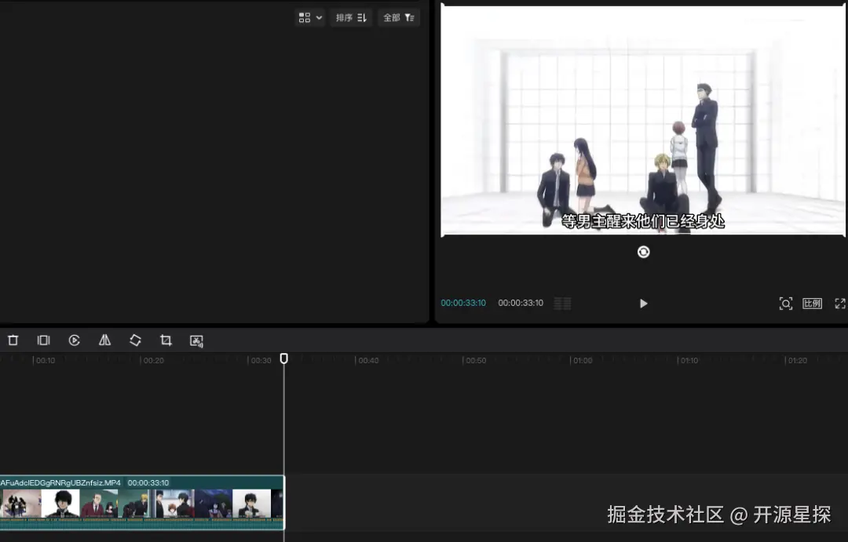Click the 01:00 mark on the timeline ruler

(x=583, y=361)
